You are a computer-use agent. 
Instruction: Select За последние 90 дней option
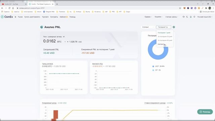(165, 40)
